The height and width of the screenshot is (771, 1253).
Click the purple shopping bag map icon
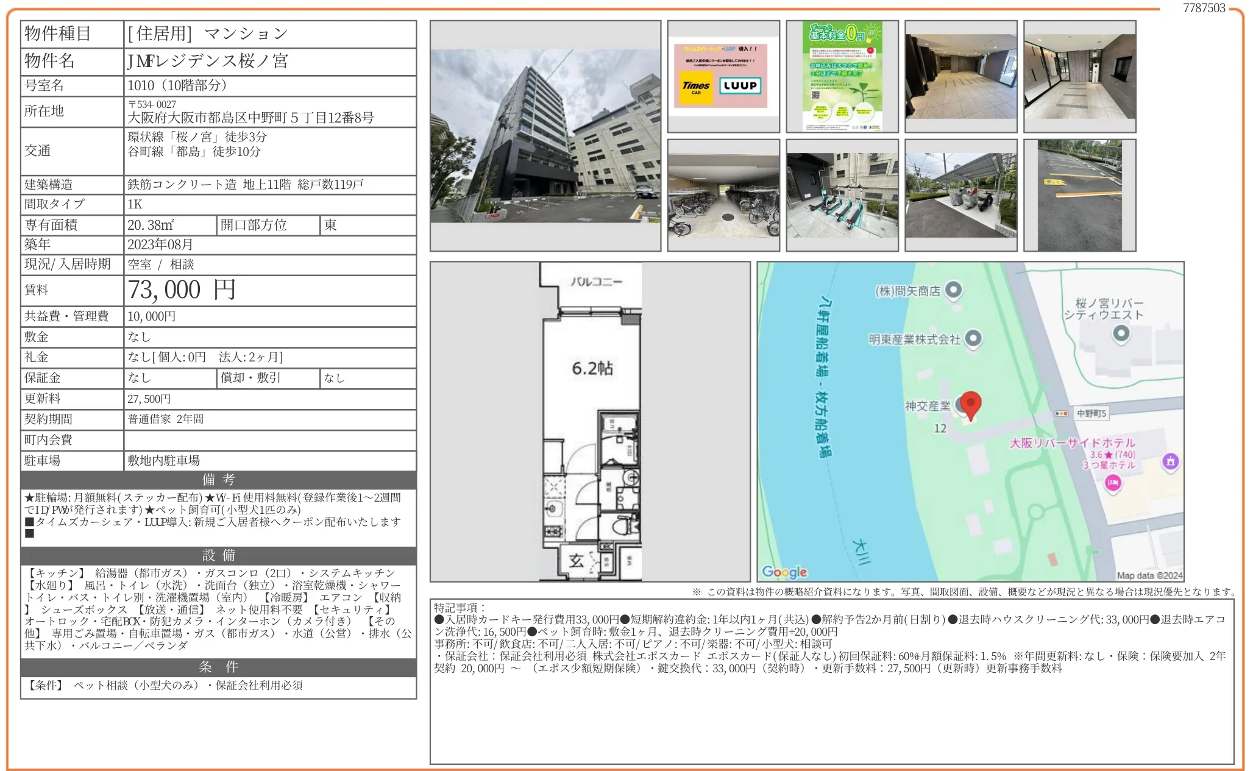coord(1170,461)
